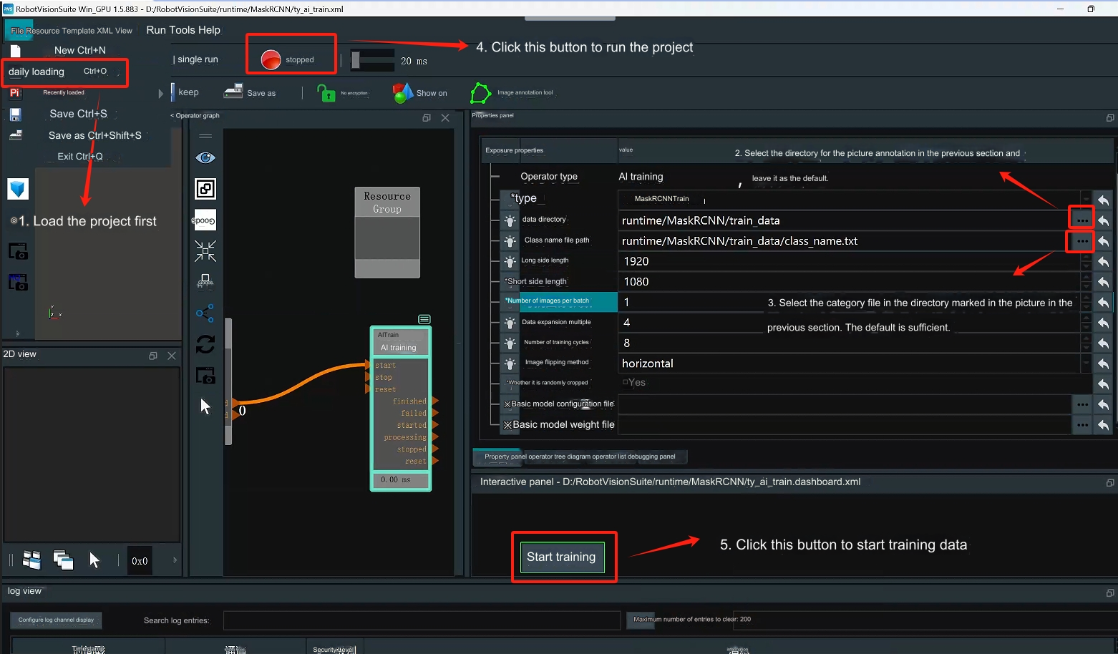Screen dimensions: 1118x654
Task: Expand the Recently loaded submenu arrow
Action: tap(160, 93)
